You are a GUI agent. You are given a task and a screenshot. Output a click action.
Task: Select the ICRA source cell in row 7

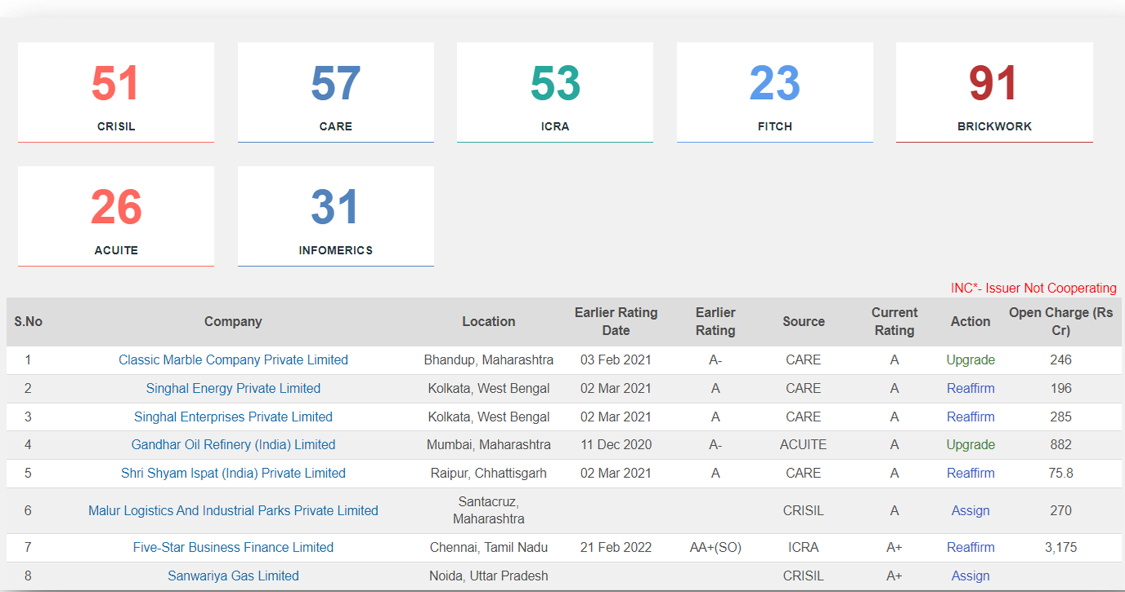click(x=804, y=547)
